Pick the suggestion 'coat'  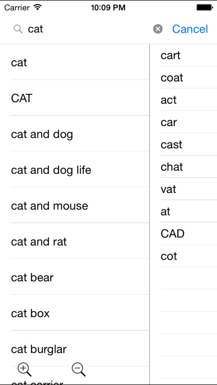(x=183, y=78)
